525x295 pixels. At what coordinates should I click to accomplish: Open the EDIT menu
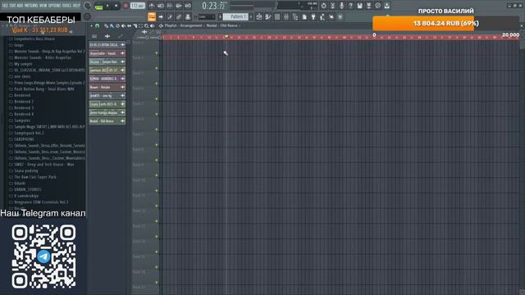(12, 6)
